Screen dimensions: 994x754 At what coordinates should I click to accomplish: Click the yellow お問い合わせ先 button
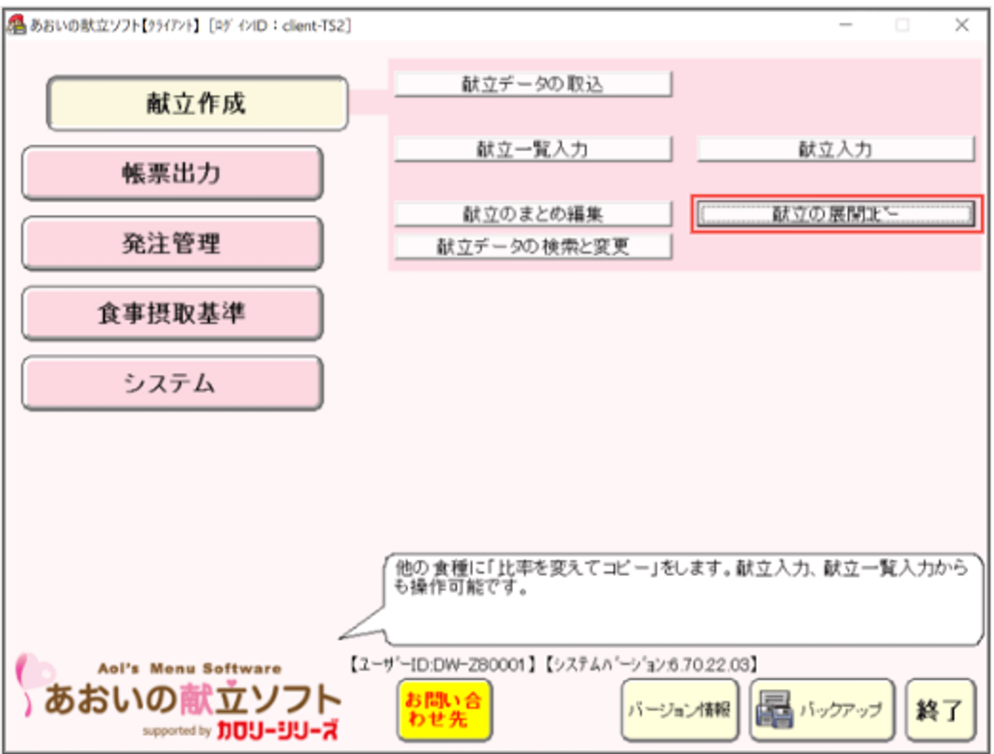pyautogui.click(x=445, y=710)
